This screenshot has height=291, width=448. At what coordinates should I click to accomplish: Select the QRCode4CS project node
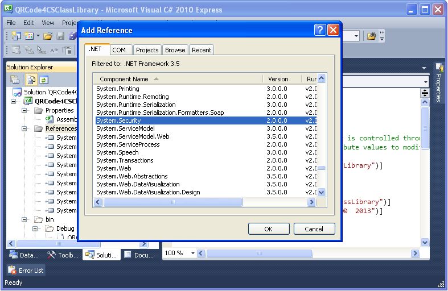click(56, 101)
